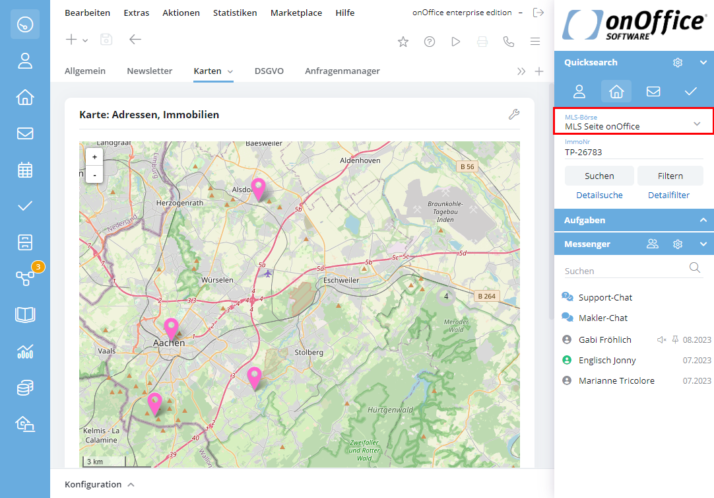Select the tasks quicksearch checkmark tab
The image size is (714, 498).
click(690, 92)
